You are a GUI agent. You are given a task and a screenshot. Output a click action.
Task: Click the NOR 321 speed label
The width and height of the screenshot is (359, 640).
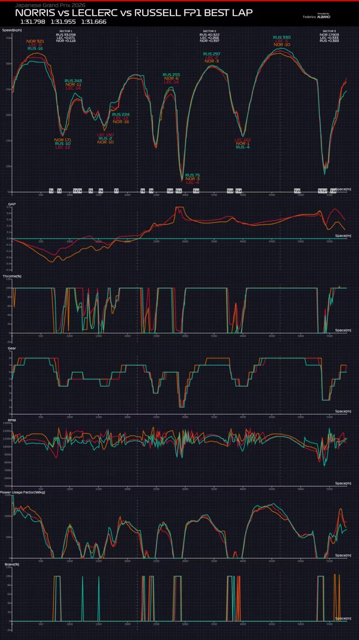35,41
